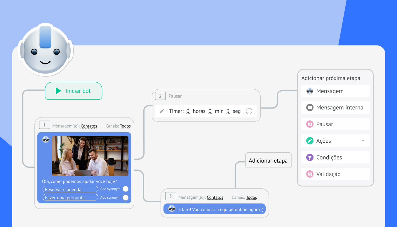
Task: Click the pink Pausar icon in the panel
Action: tap(309, 124)
